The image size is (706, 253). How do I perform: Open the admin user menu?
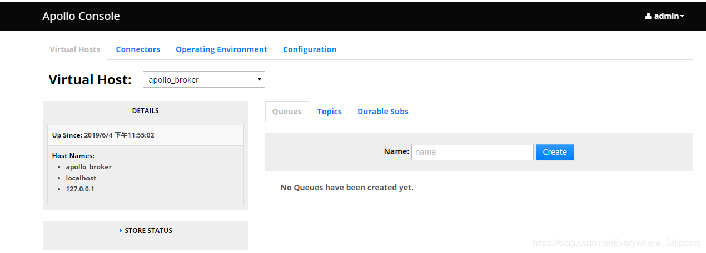[x=664, y=16]
